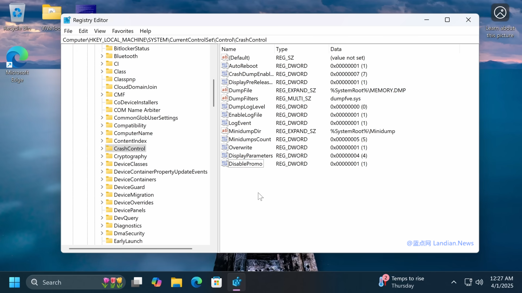Open the View menu
Image resolution: width=522 pixels, height=293 pixels.
coord(100,31)
